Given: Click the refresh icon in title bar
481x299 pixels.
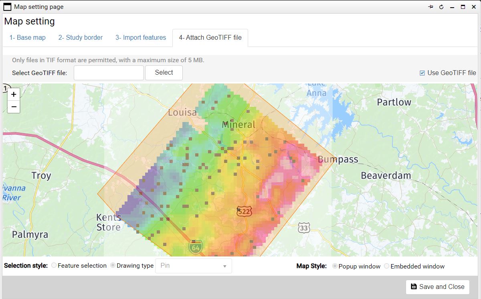Looking at the screenshot, I should point(441,7).
